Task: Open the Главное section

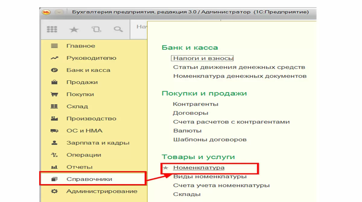Action: click(x=81, y=46)
